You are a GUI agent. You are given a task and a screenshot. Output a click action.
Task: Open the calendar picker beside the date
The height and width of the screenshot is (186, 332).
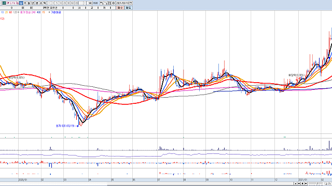131,3
